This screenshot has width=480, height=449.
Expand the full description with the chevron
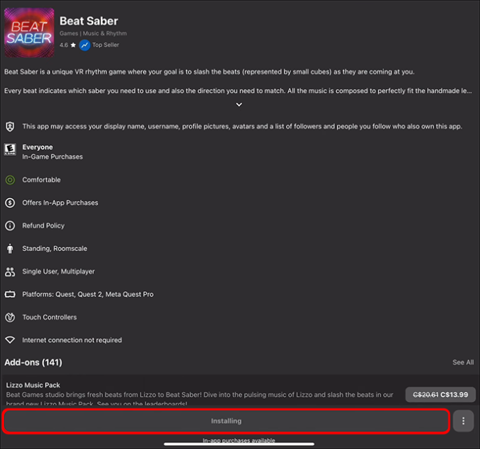click(x=239, y=104)
